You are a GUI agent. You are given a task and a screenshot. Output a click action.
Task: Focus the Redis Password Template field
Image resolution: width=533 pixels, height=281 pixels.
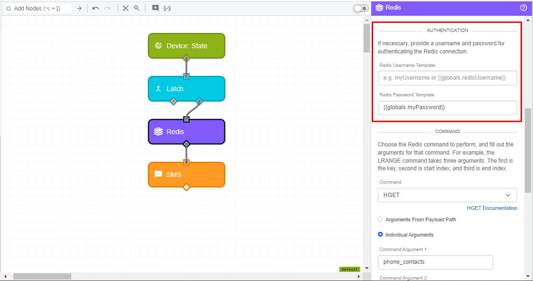pyautogui.click(x=447, y=107)
